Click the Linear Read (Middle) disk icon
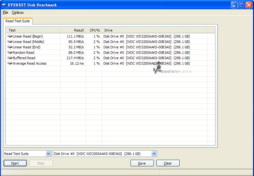254x176 pixels. coord(10,42)
